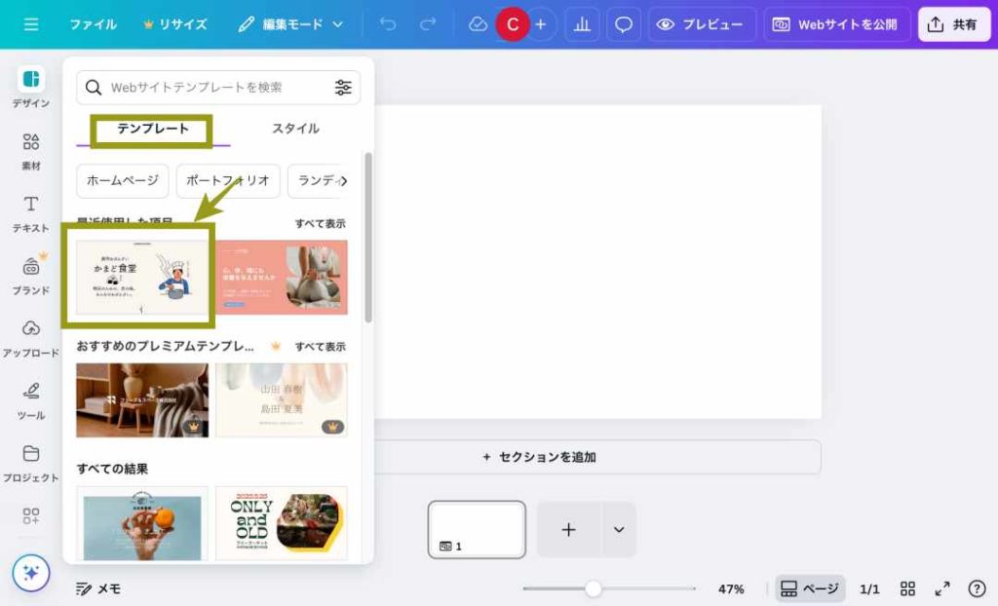Click the Canva AI sparkle button
This screenshot has height=606, width=998.
(x=31, y=573)
